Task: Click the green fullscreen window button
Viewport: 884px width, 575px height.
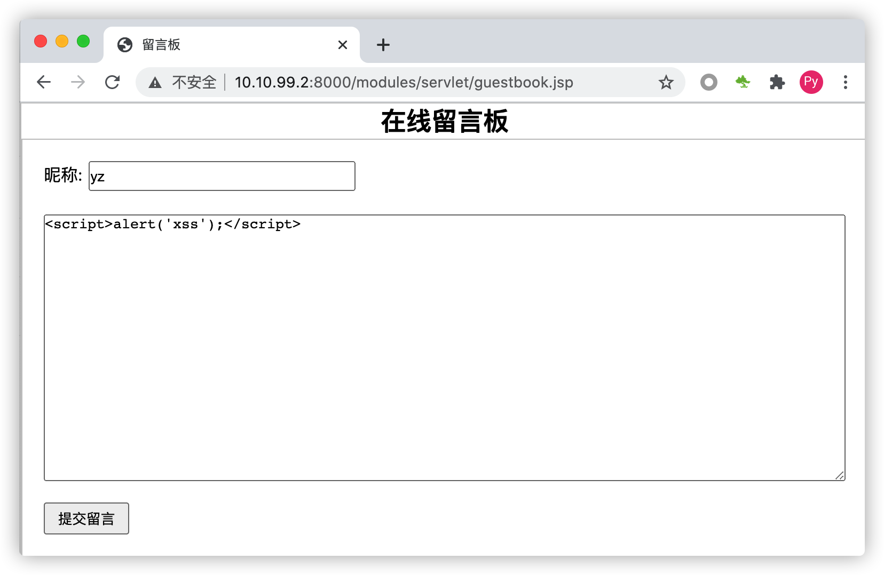Action: click(83, 41)
